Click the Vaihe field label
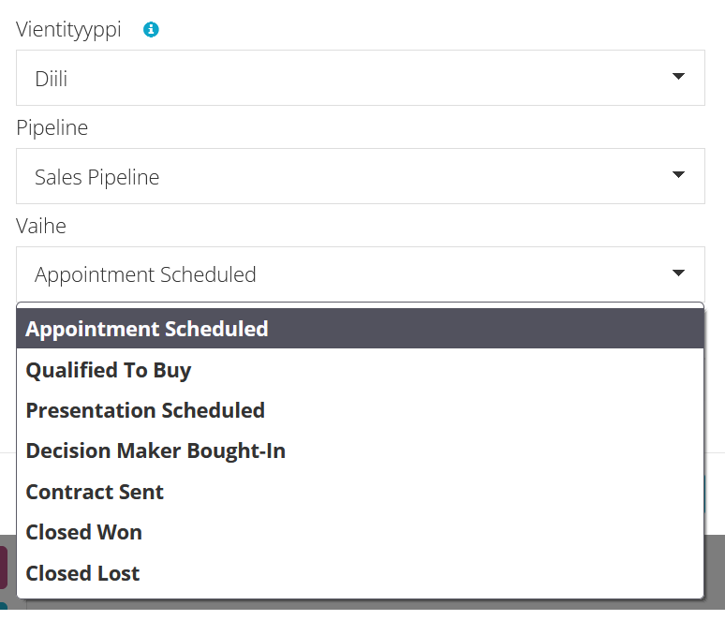The height and width of the screenshot is (635, 725). click(41, 226)
